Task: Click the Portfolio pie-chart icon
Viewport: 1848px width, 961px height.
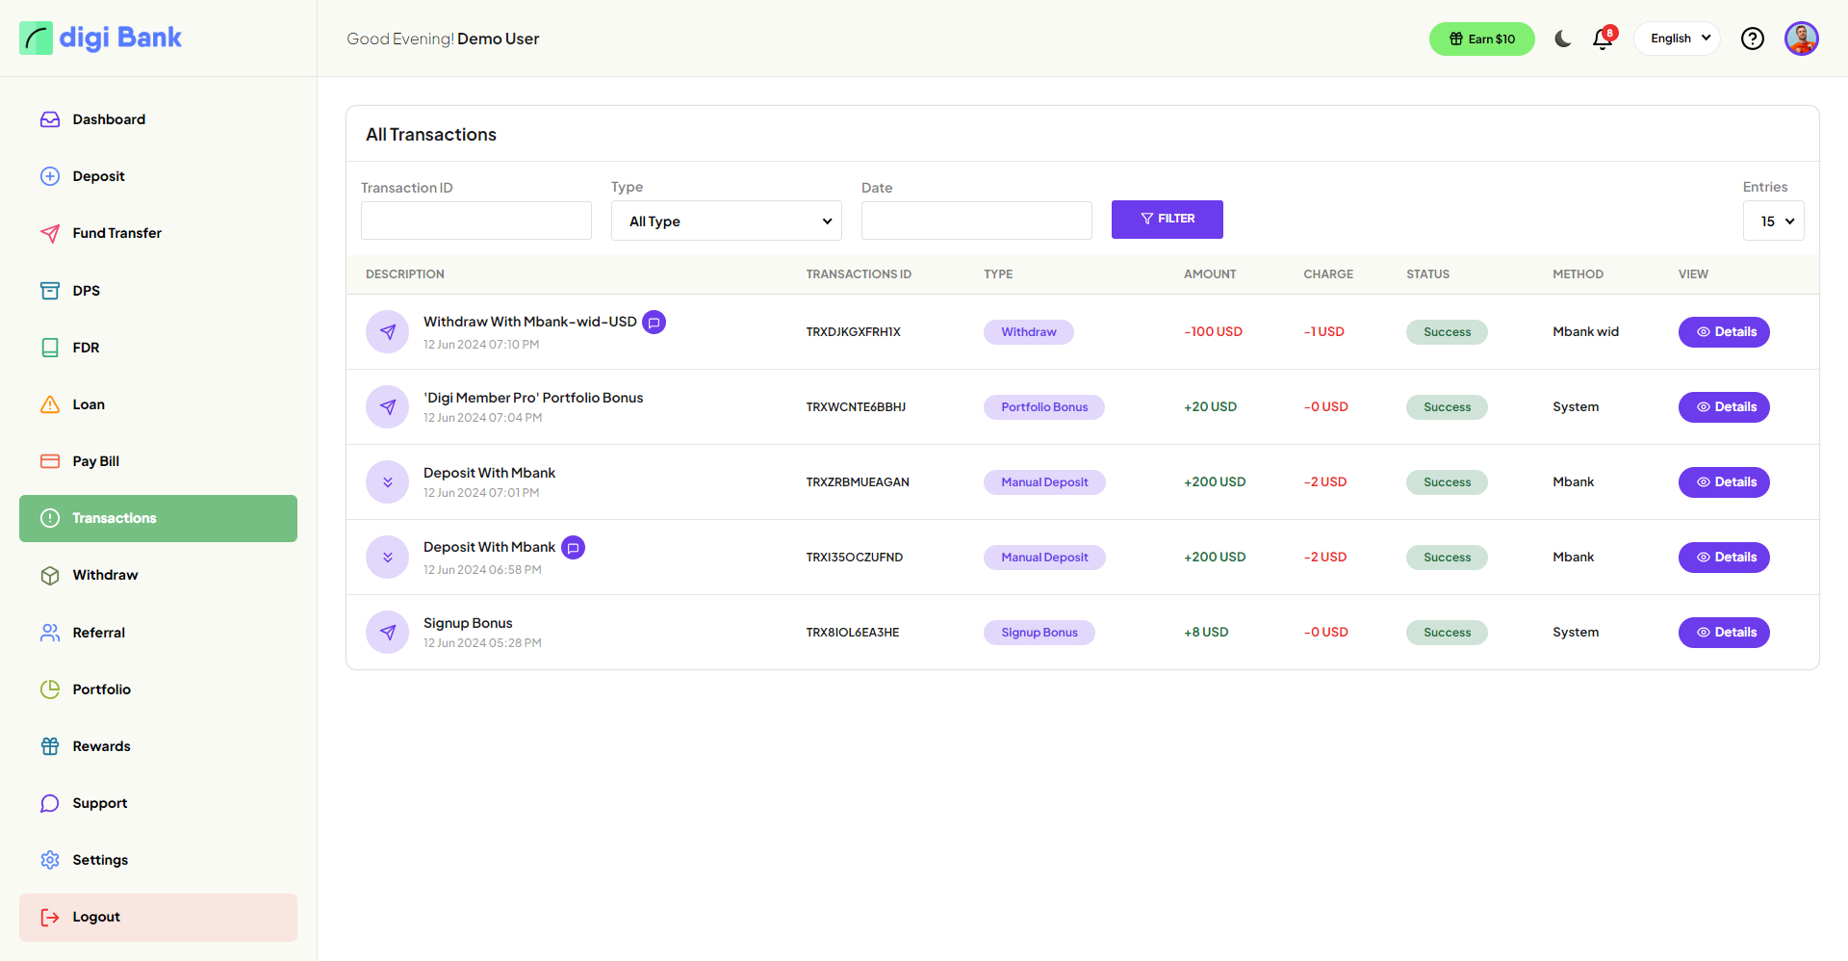Action: tap(49, 688)
